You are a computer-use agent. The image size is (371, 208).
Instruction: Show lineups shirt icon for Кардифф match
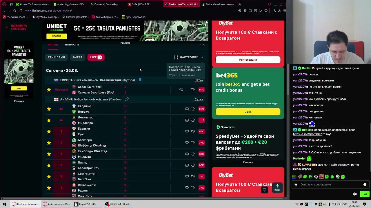(193, 109)
